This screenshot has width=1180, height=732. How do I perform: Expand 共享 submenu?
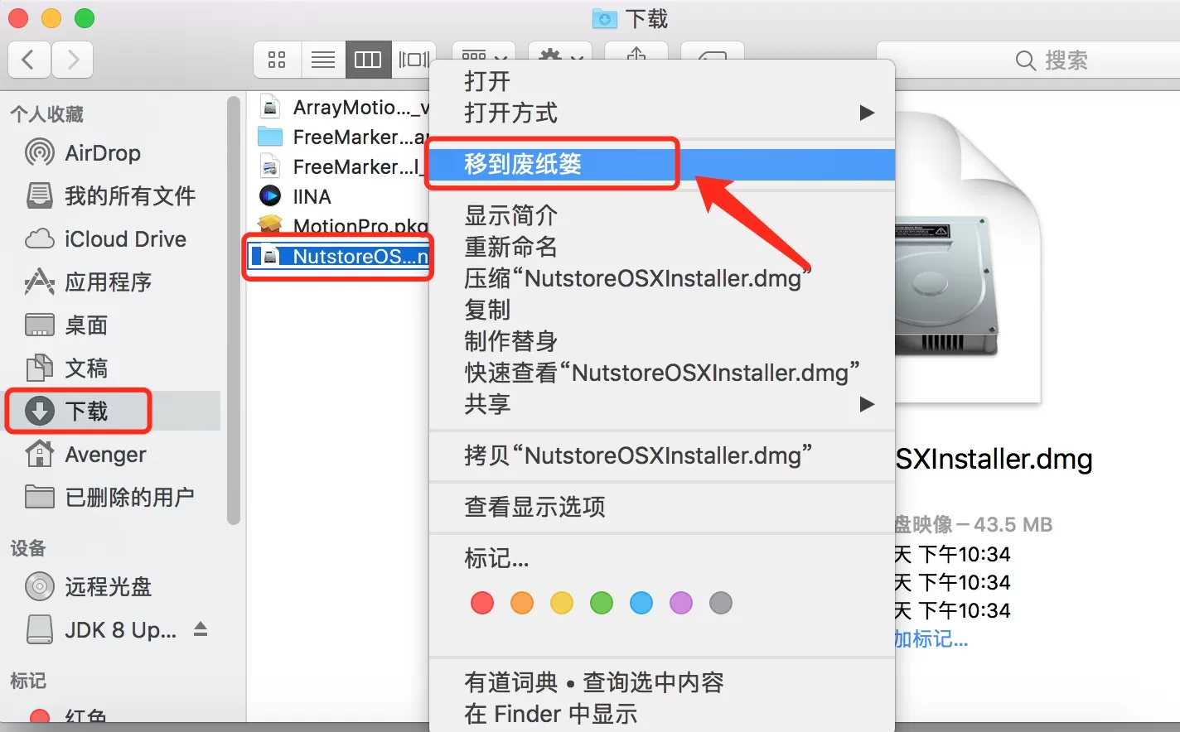tap(662, 404)
